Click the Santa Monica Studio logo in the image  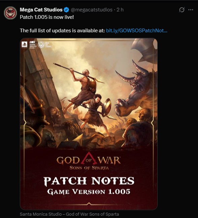coord(33,45)
